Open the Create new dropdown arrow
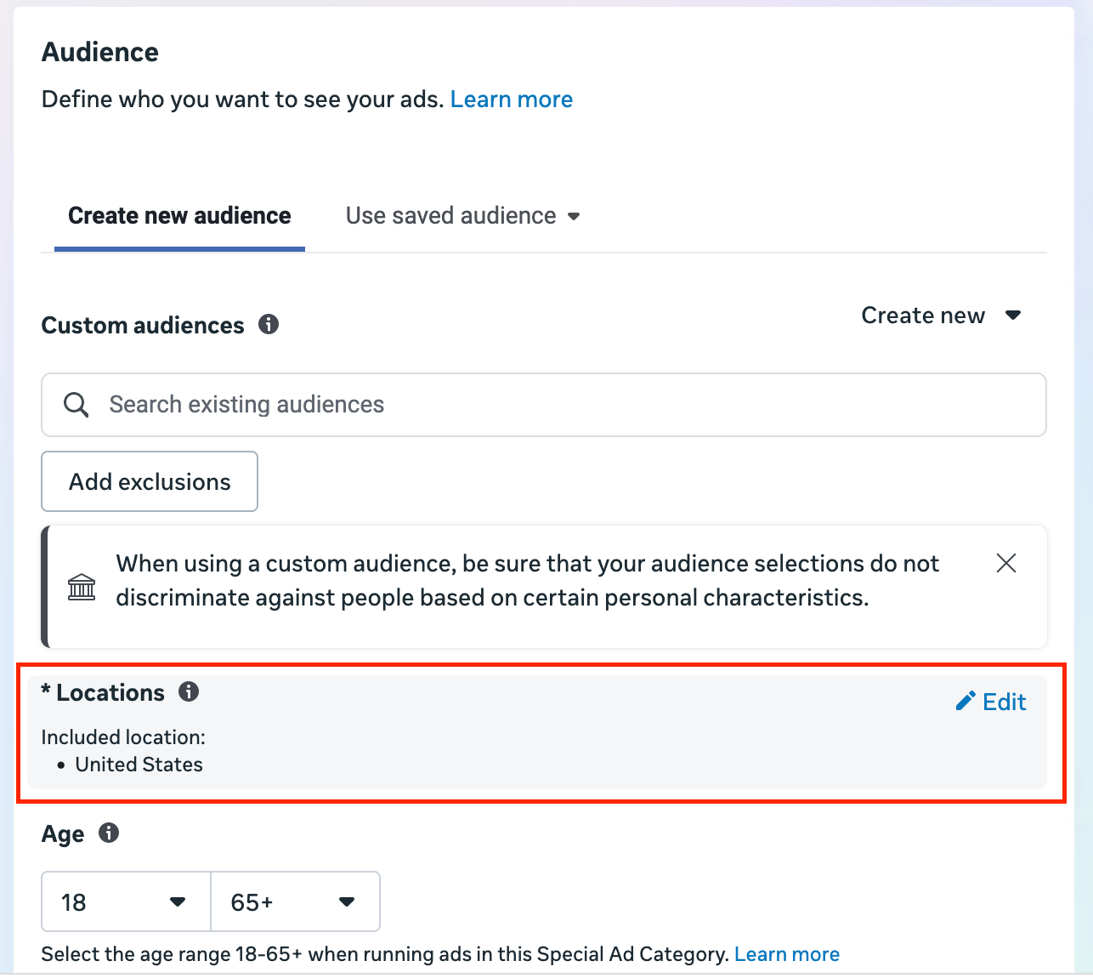1093x978 pixels. tap(1012, 316)
